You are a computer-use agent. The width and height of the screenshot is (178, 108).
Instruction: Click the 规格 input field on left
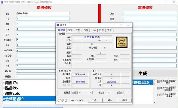36,45
